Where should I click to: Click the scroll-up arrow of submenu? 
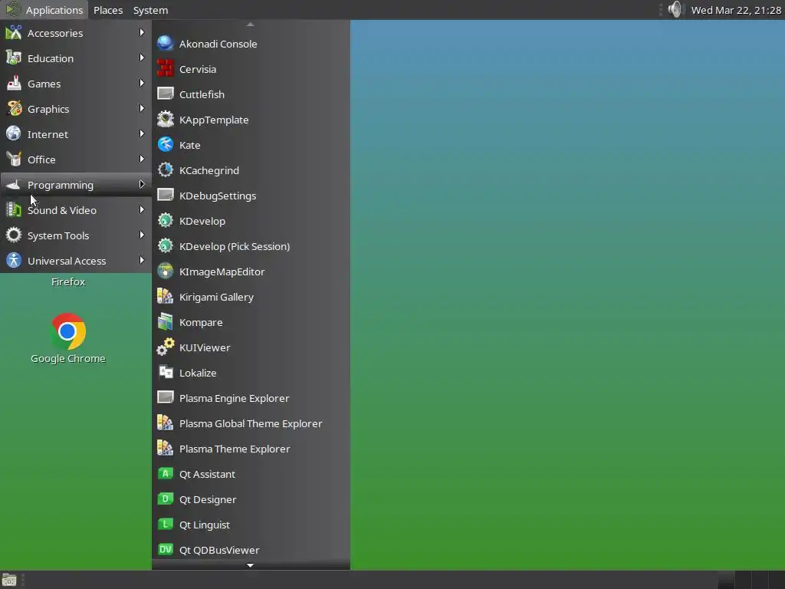(251, 24)
